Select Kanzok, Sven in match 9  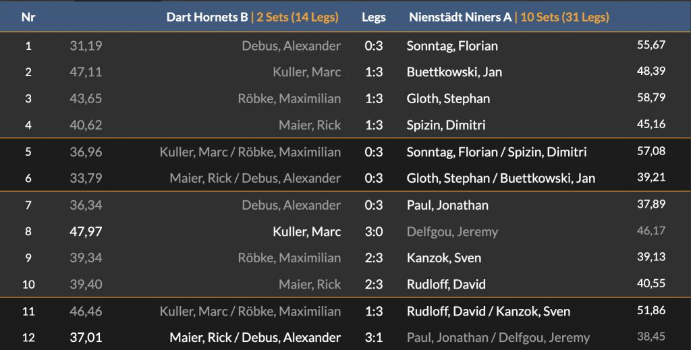pyautogui.click(x=443, y=258)
